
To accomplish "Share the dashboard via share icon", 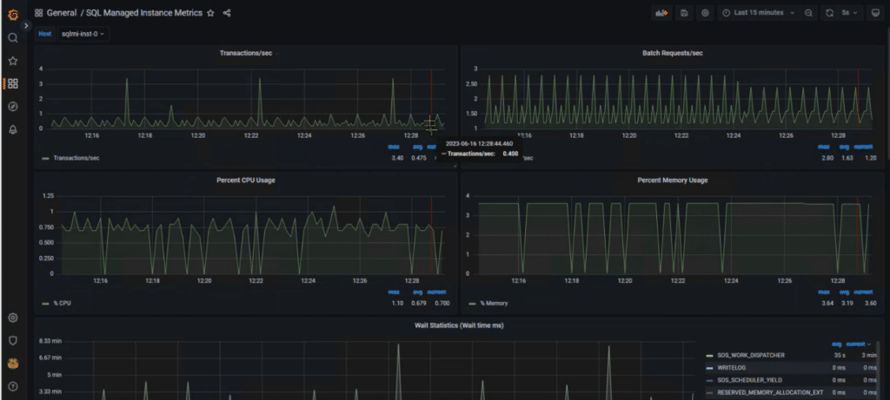I will click(227, 13).
